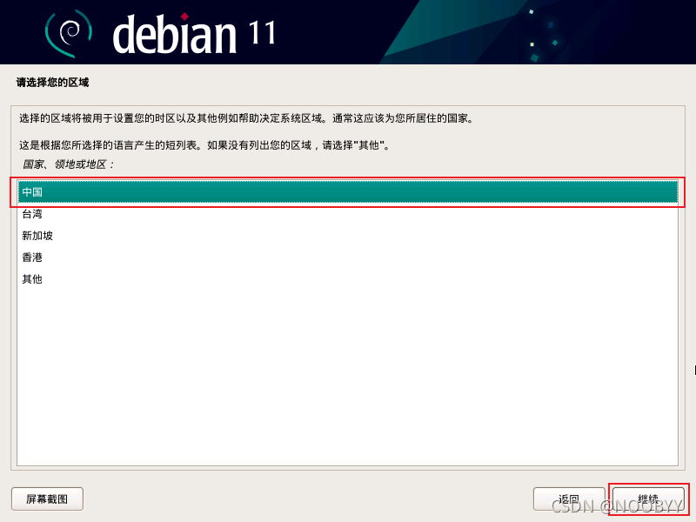The image size is (696, 522).
Task: Proceed with the 继续 button
Action: pyautogui.click(x=648, y=499)
